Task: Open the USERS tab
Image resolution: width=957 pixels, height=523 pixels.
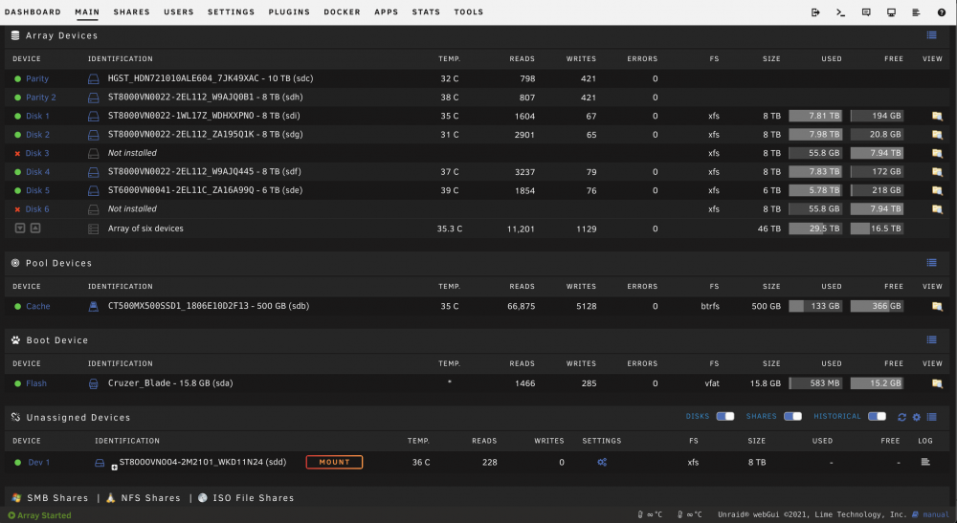Action: [179, 12]
